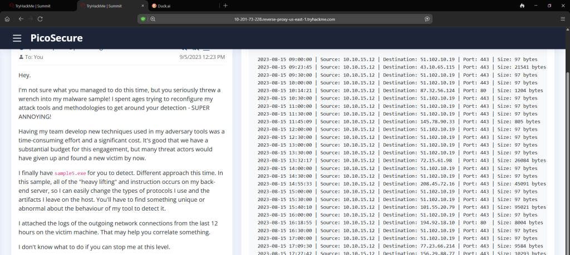Viewport: 570px width, 255px height.
Task: Click the address bar URL field
Action: pos(285,18)
